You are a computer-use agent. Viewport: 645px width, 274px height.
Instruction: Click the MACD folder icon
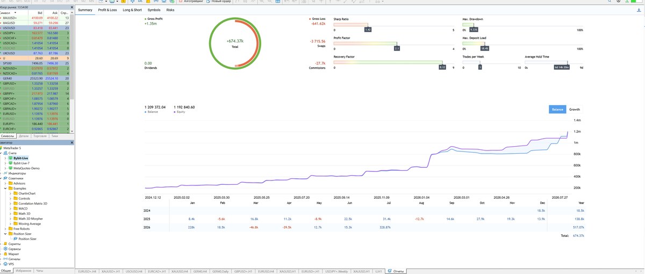(16, 208)
